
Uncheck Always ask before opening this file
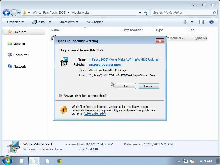(x=61, y=96)
